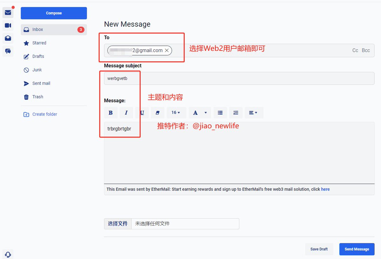The height and width of the screenshot is (259, 381).
Task: Remove the gmail.com recipient chip
Action: click(167, 51)
